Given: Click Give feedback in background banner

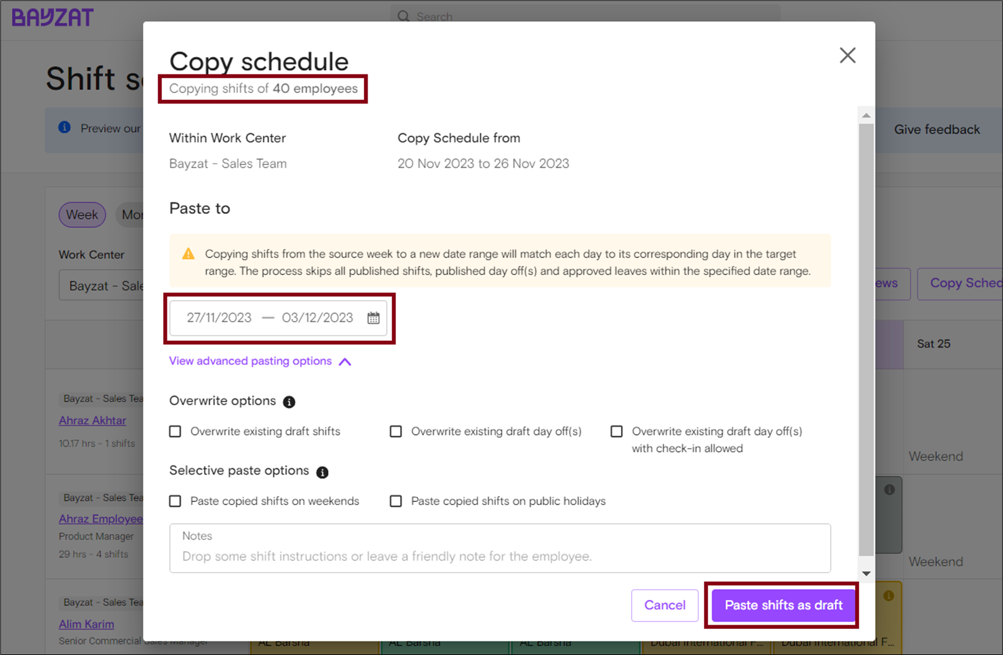Looking at the screenshot, I should pyautogui.click(x=937, y=130).
